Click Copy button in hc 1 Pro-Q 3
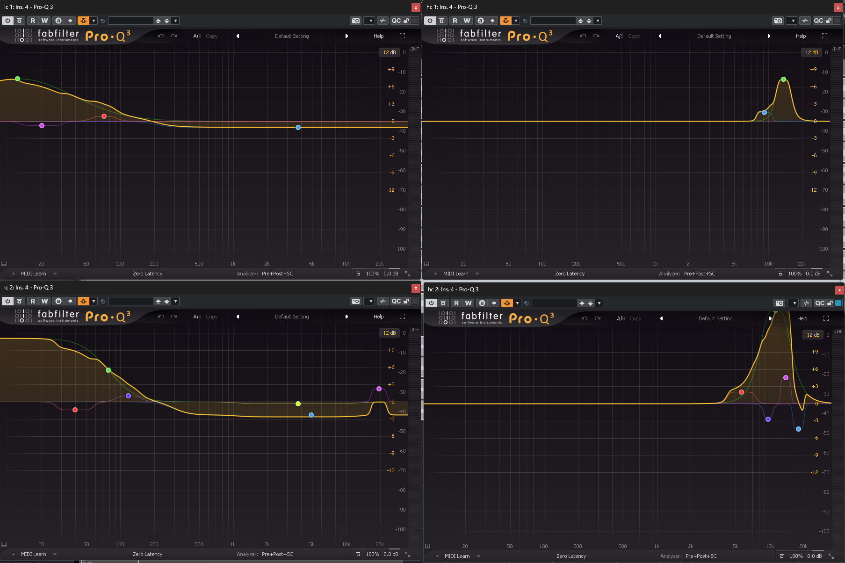The image size is (845, 563). (x=634, y=36)
